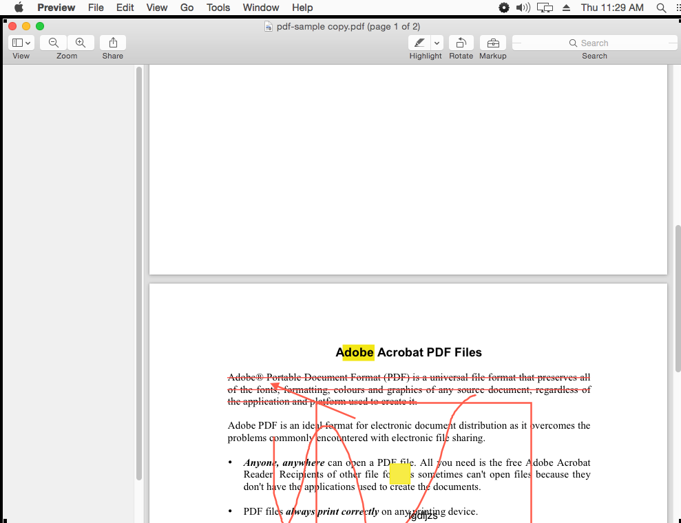Open the Preview application menu
Viewport: 681px width, 523px height.
pos(56,8)
